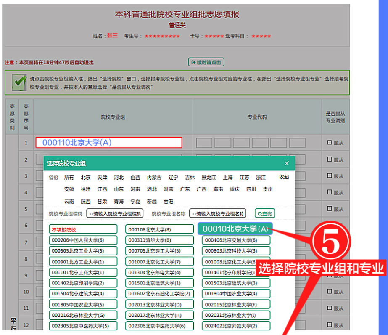Select 所有 province filter
The image size is (388, 335).
(x=69, y=178)
